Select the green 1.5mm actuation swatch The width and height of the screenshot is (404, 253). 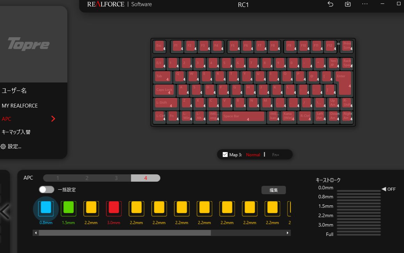tap(68, 208)
